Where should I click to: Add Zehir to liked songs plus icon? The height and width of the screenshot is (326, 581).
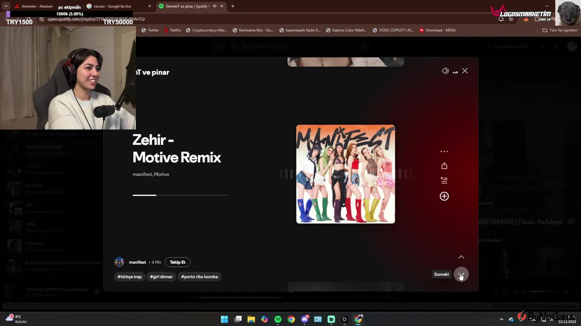pyautogui.click(x=444, y=196)
